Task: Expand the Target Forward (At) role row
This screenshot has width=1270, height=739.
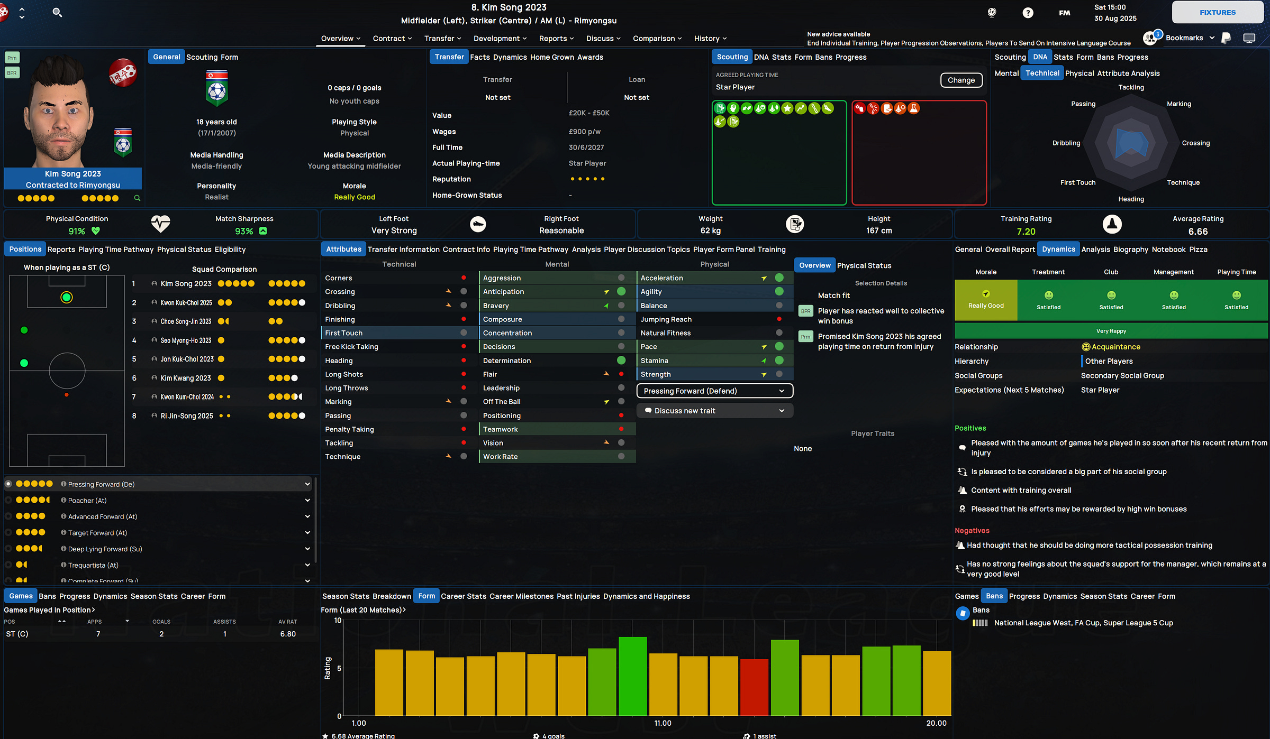Action: (x=307, y=533)
